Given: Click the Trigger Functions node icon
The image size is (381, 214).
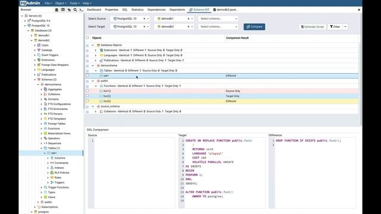Looking at the screenshot, I should point(45,187).
